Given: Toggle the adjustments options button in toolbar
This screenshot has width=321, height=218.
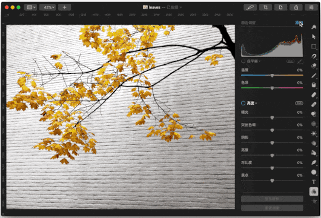Looking at the screenshot, I should [311, 7].
